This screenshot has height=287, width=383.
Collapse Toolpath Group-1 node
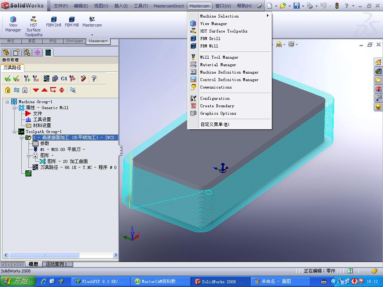[15, 132]
